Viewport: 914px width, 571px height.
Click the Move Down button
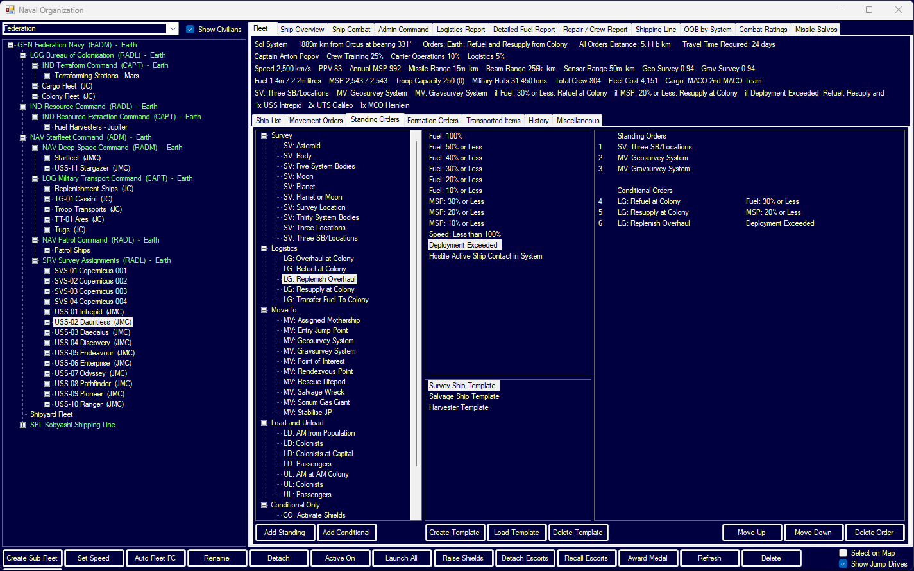(813, 533)
